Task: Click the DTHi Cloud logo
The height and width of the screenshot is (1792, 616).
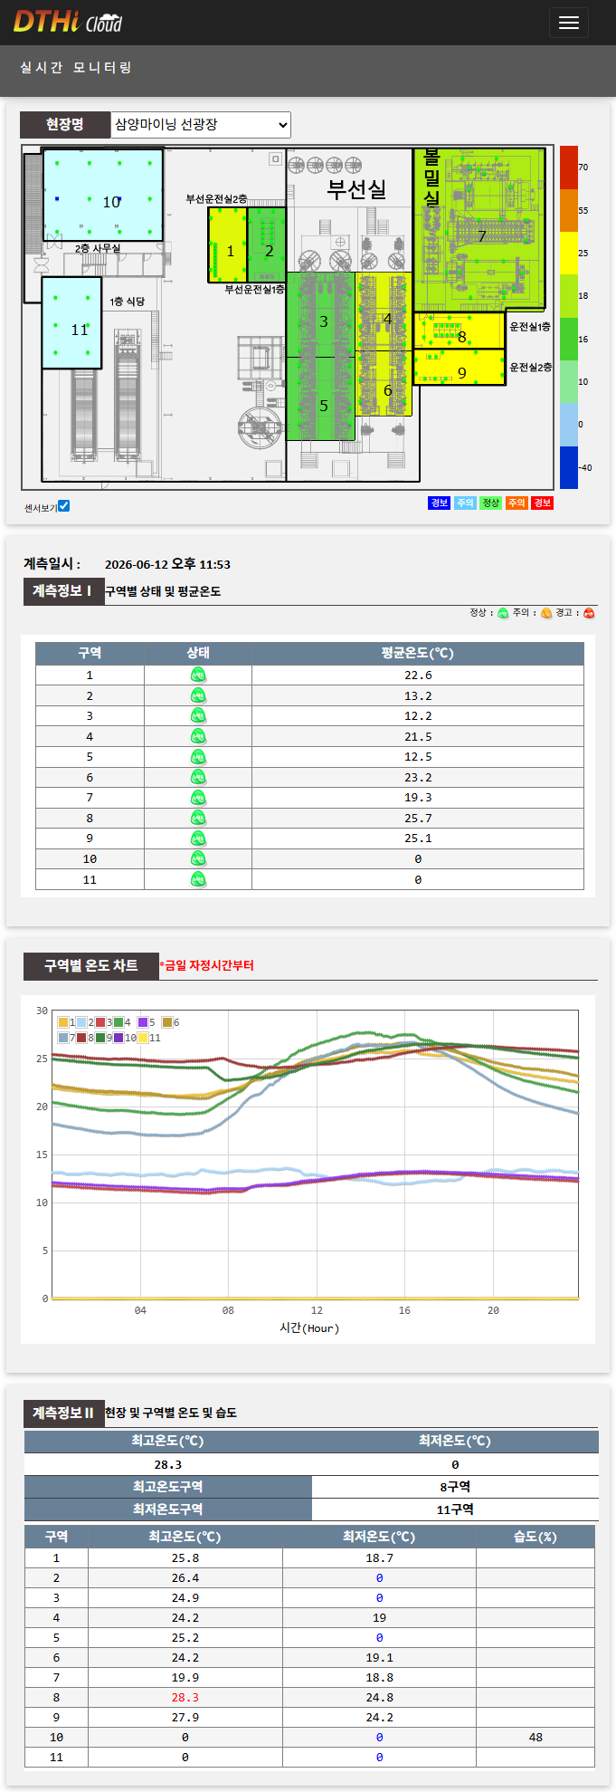Action: pyautogui.click(x=68, y=22)
